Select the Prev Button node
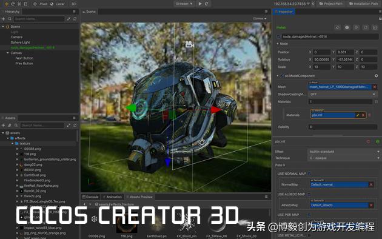The width and height of the screenshot is (382, 239). 24,64
